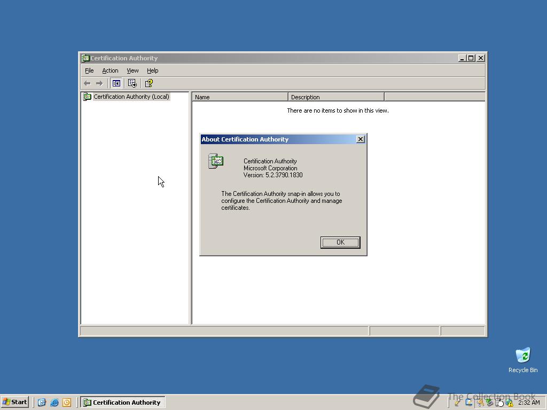Open the Help menu
Screen dimensions: 547x410
(152, 70)
